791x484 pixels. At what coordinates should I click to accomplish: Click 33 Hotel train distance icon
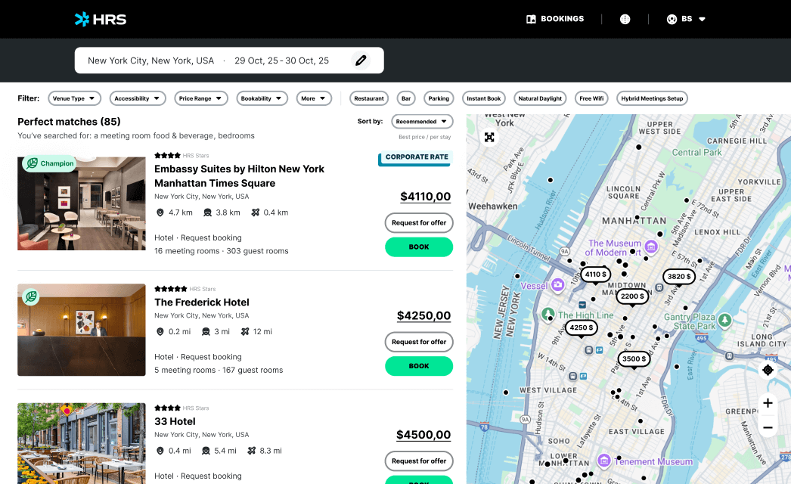pos(206,451)
